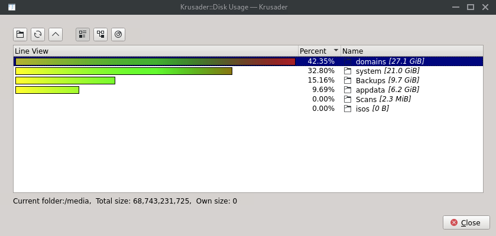Click the system folder icon

click(348, 71)
